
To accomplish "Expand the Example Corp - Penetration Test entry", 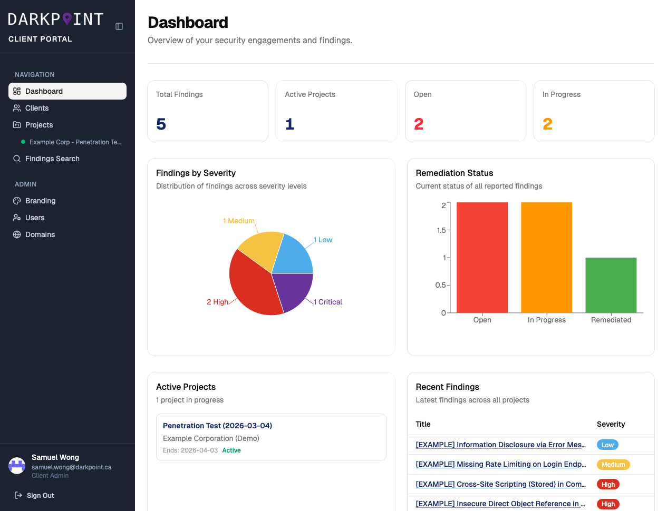I will pyautogui.click(x=74, y=142).
